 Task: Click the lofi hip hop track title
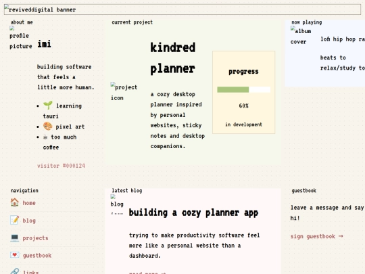tap(343, 39)
